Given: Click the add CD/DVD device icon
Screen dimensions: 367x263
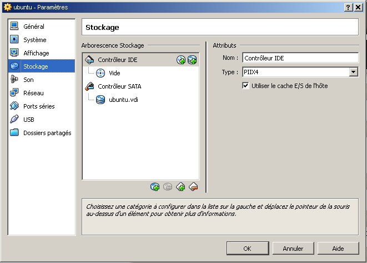Looking at the screenshot, I should pos(181,60).
